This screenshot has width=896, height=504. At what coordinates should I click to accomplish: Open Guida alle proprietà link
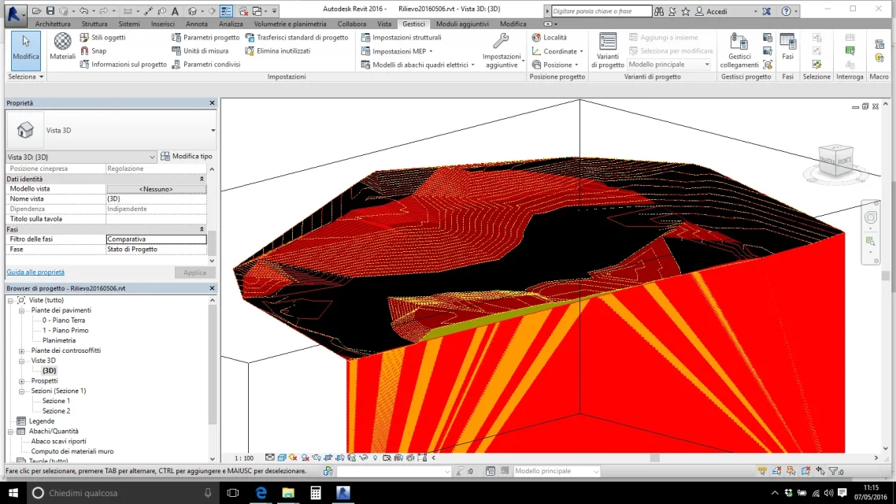pos(35,272)
